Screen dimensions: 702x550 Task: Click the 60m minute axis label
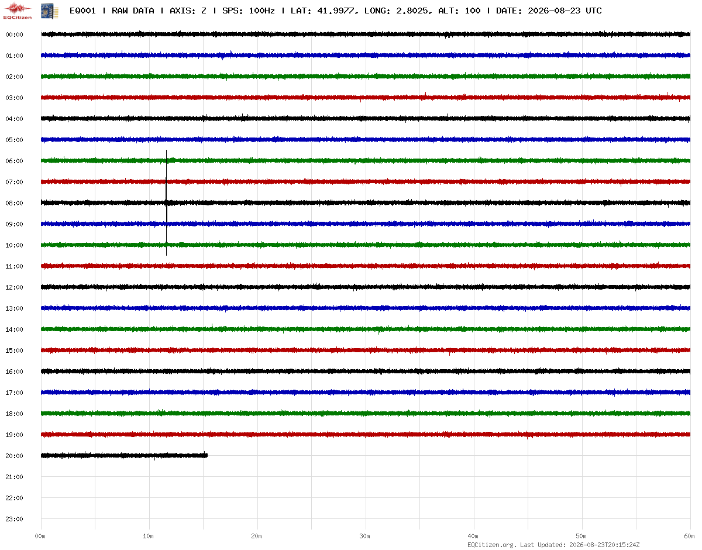(x=690, y=536)
